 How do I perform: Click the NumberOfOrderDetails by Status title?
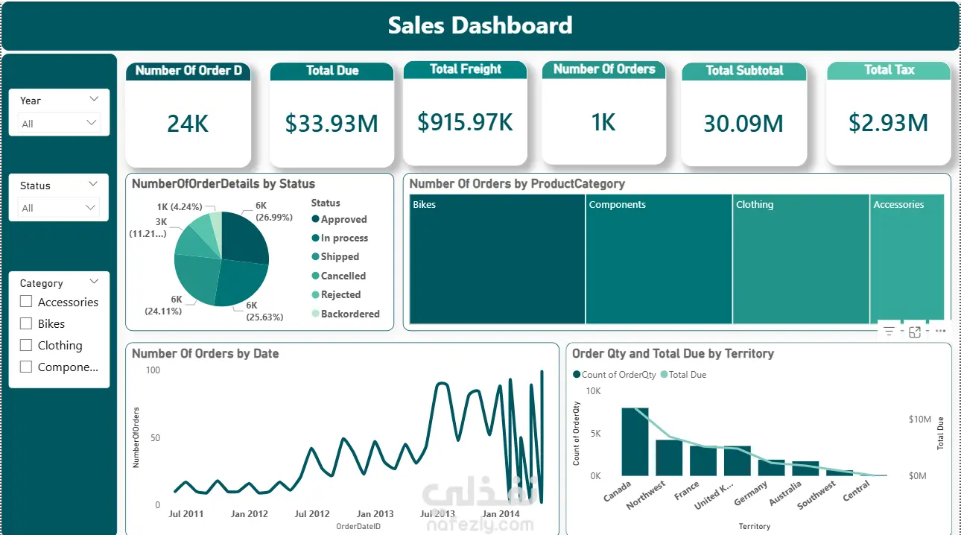coord(223,183)
